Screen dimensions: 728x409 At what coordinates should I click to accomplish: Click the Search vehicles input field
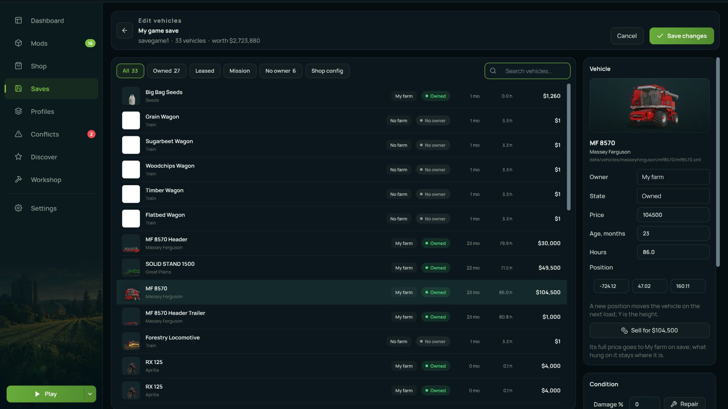527,71
